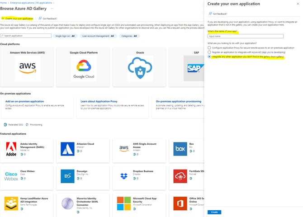This screenshot has height=217, width=303.
Task: Click Federated SSO badge on Cisco Webex card
Action: [22, 179]
